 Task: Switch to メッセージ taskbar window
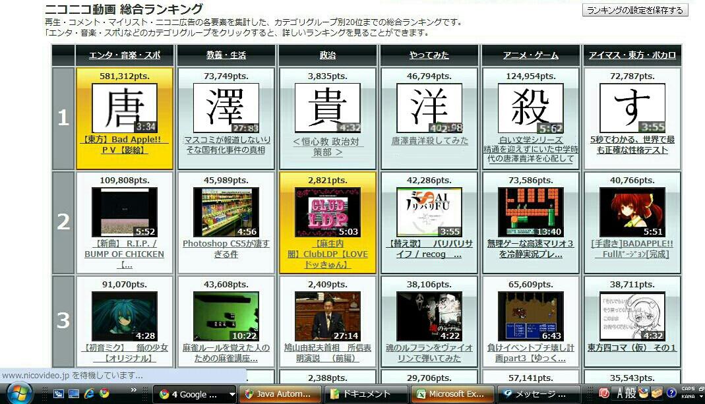click(538, 394)
